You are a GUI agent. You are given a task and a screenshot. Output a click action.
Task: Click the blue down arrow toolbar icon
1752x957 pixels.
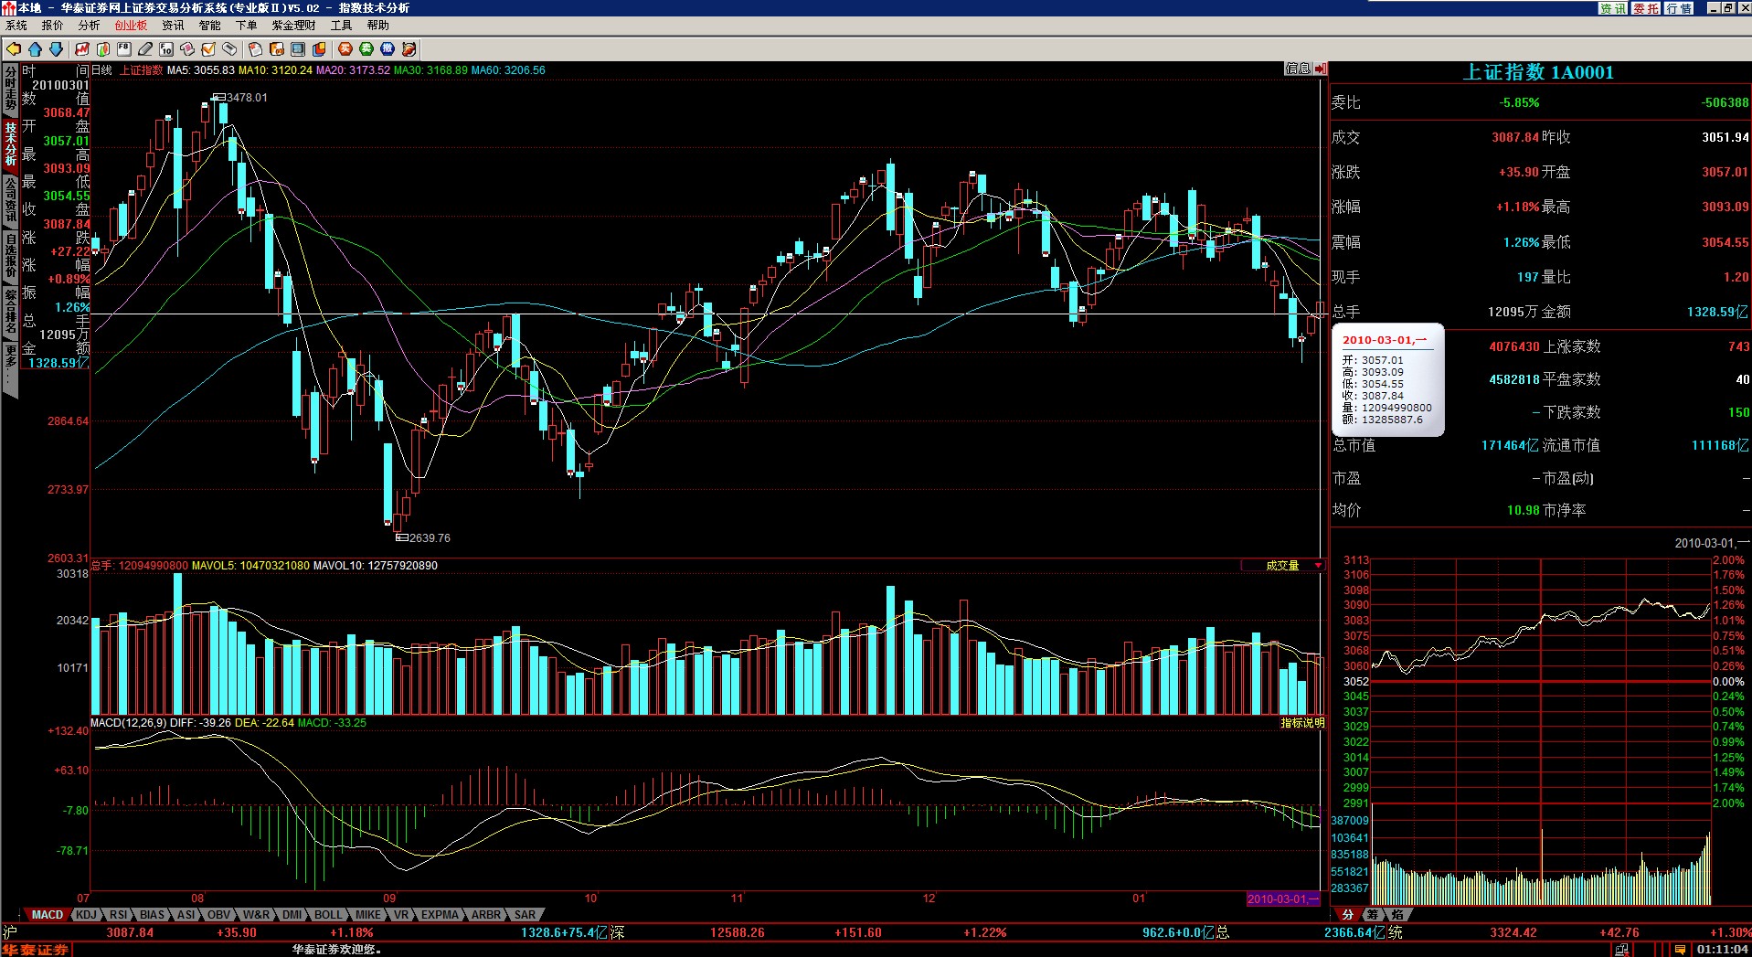[x=56, y=49]
